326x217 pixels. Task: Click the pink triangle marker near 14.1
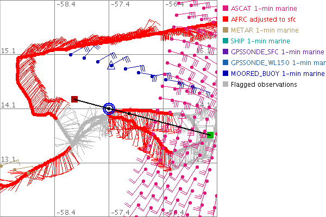183,114
